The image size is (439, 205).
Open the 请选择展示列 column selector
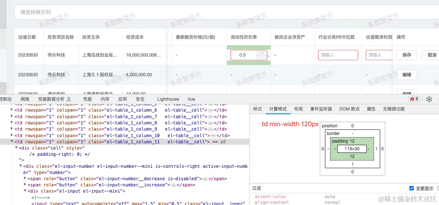pos(227,12)
